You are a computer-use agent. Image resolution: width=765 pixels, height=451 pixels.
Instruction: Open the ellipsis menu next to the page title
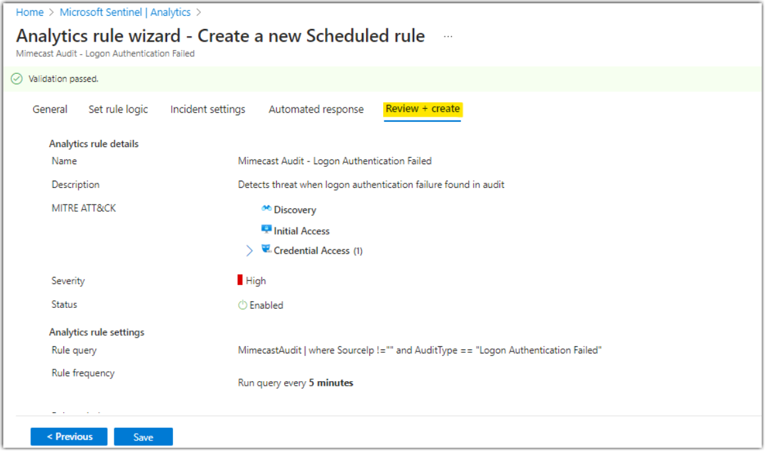click(448, 37)
